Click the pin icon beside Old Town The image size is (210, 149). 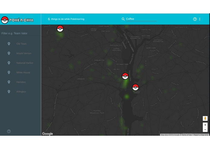[x=9, y=44]
